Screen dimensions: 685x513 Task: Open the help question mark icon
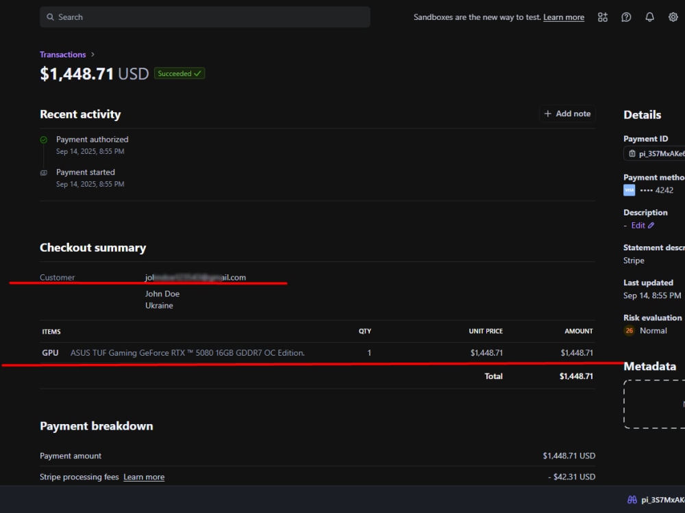coord(626,17)
